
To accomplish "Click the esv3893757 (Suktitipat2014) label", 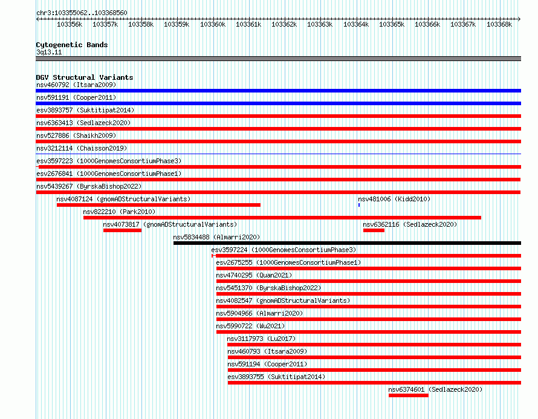I will pyautogui.click(x=85, y=110).
